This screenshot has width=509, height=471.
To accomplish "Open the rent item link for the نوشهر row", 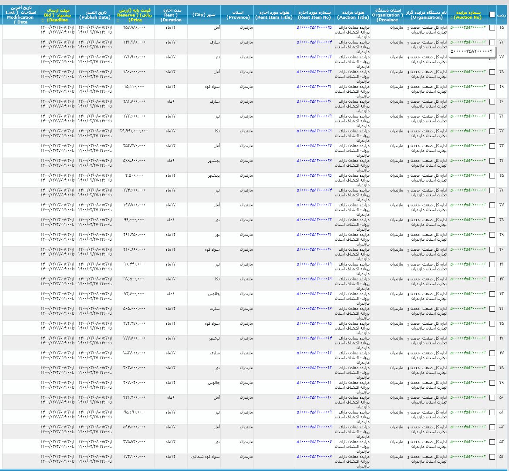I will coord(314,338).
